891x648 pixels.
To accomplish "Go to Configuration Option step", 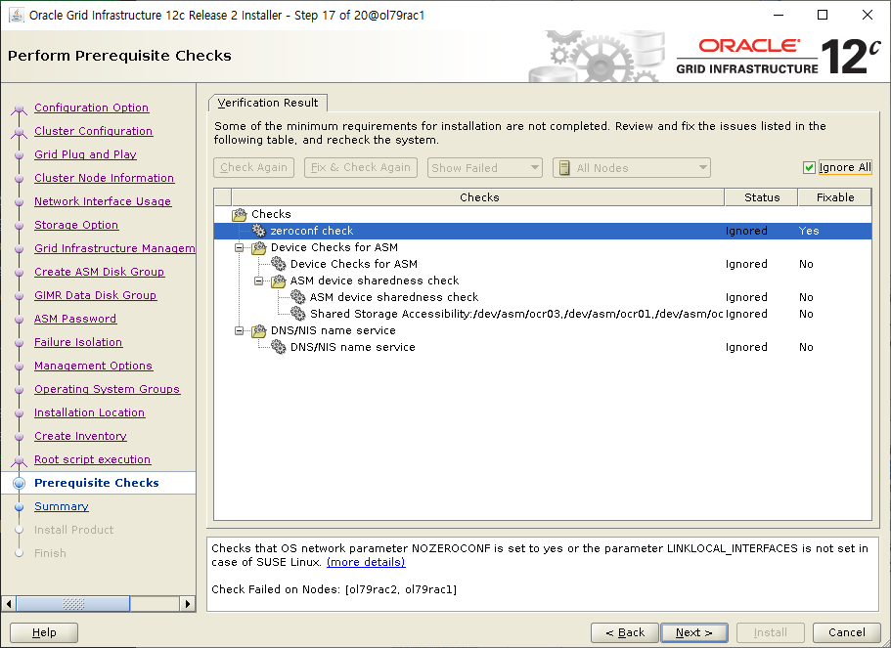I will pos(92,108).
